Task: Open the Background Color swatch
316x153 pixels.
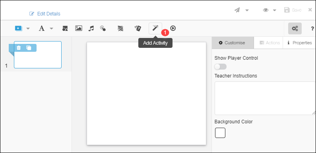Action: click(x=220, y=133)
